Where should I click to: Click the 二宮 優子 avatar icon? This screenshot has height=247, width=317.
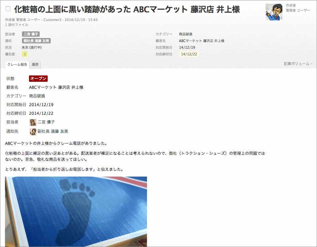33,122
